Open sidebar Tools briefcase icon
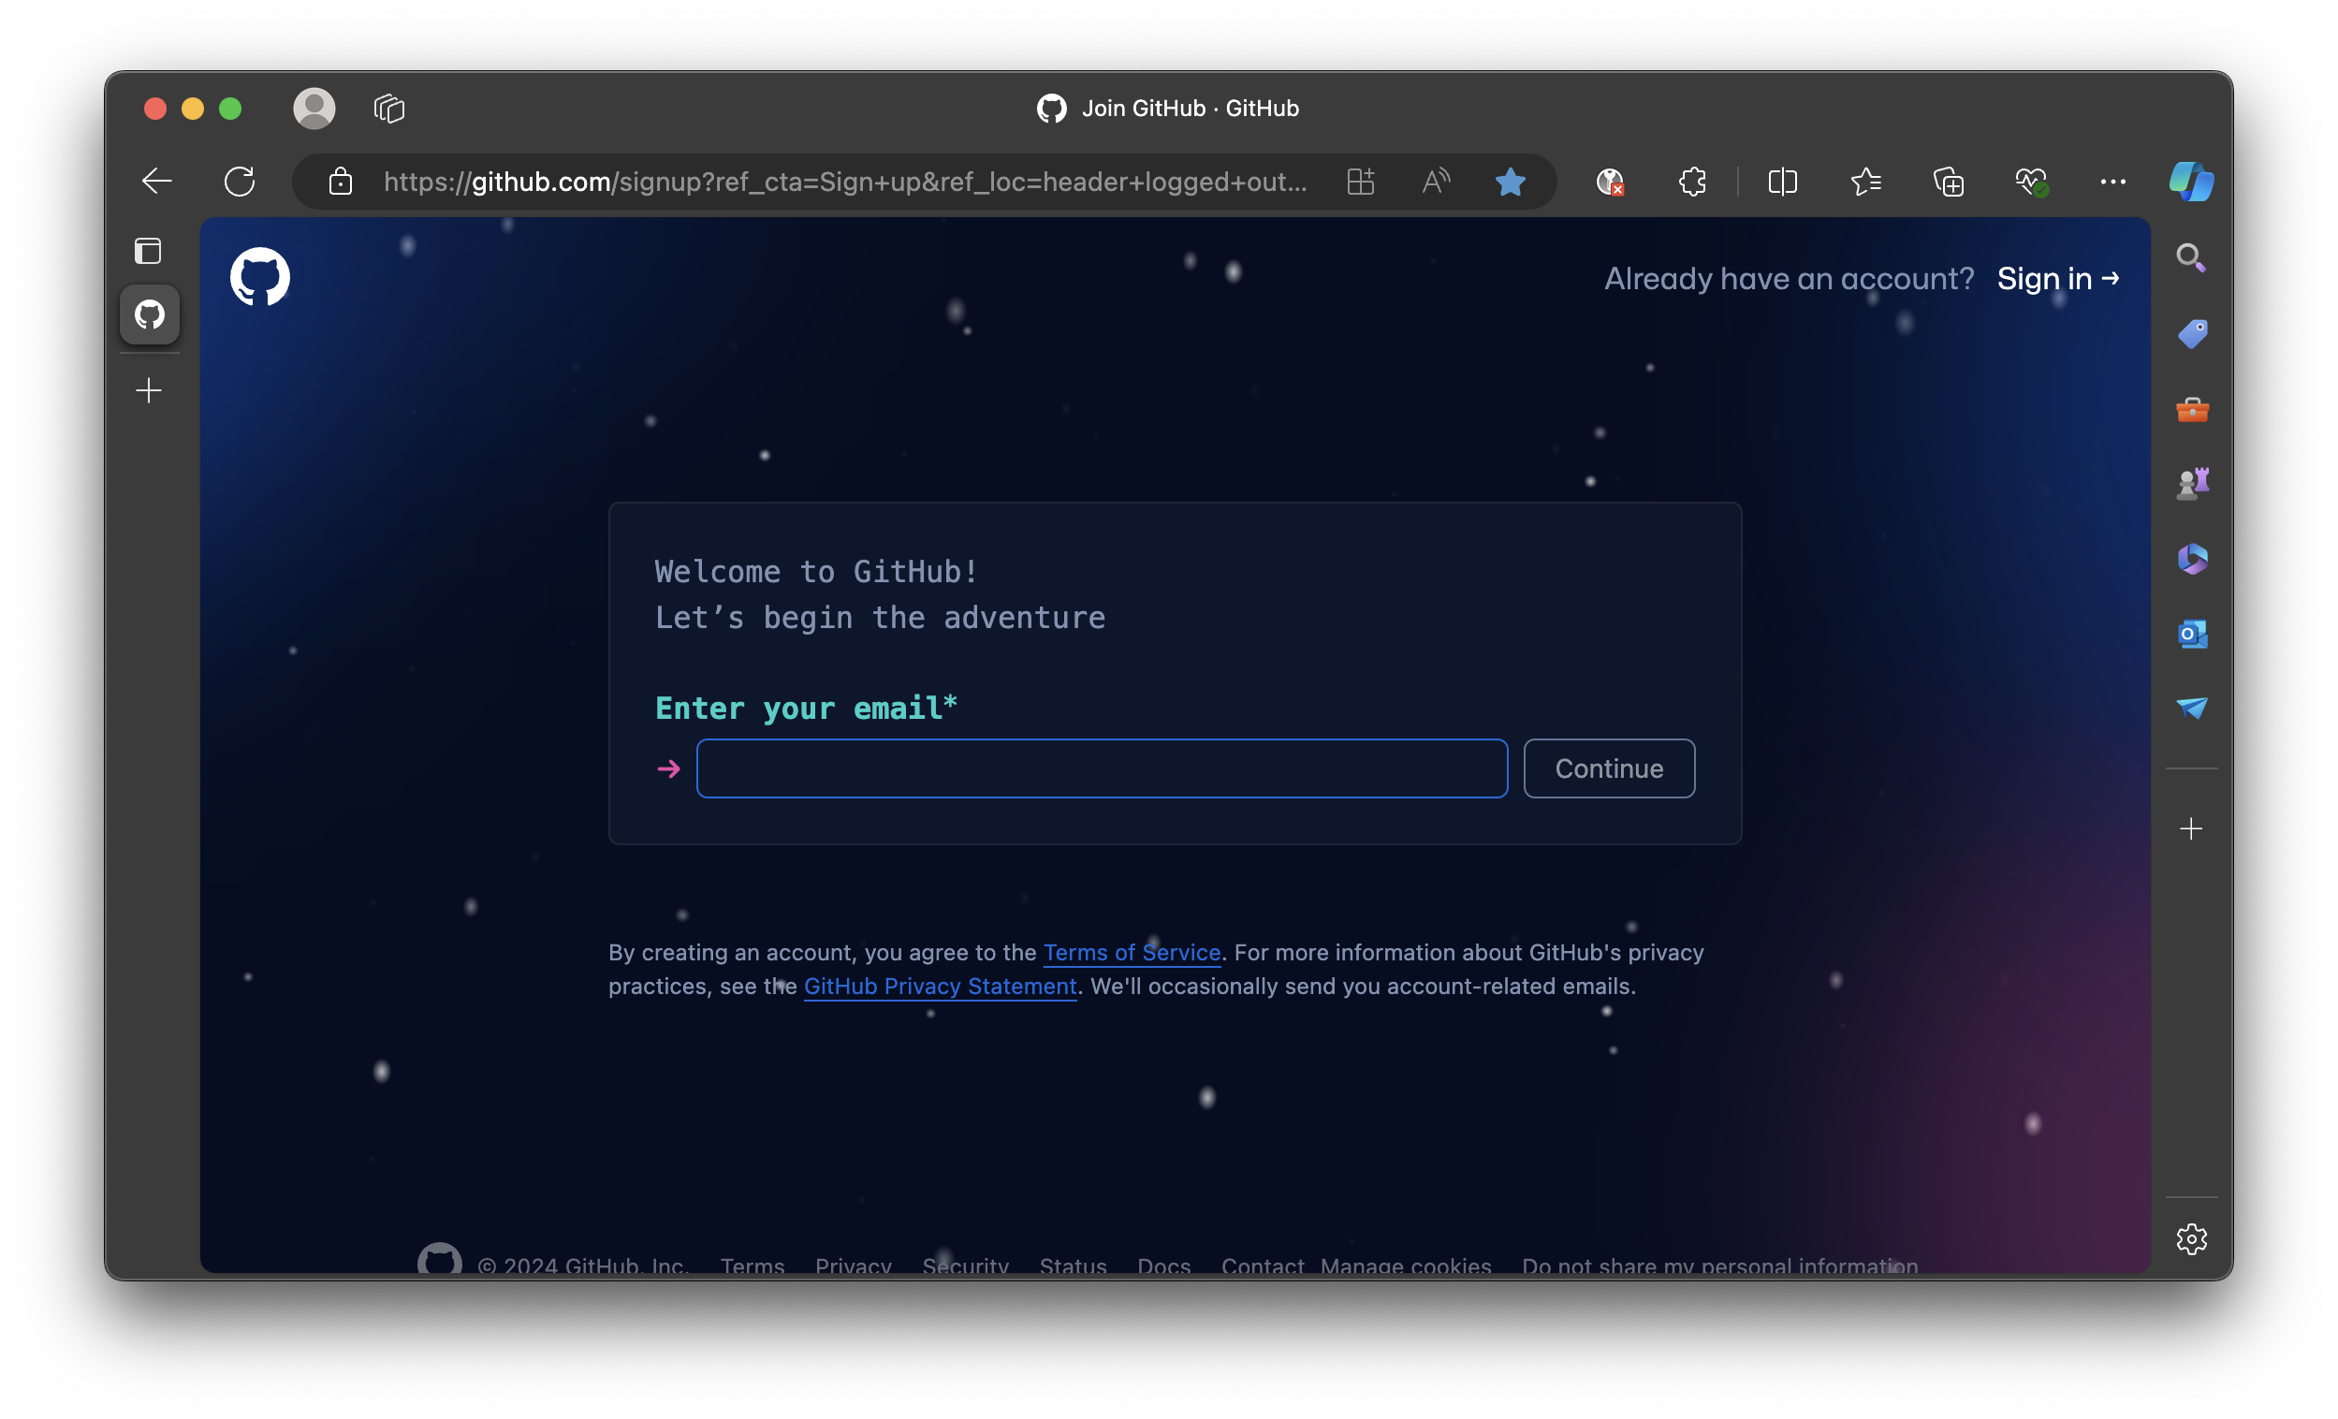The height and width of the screenshot is (1419, 2338). (2192, 409)
